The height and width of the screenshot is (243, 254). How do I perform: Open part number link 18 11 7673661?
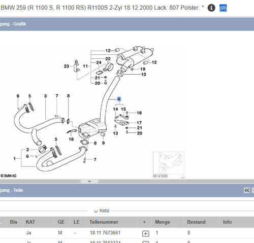(x=105, y=233)
